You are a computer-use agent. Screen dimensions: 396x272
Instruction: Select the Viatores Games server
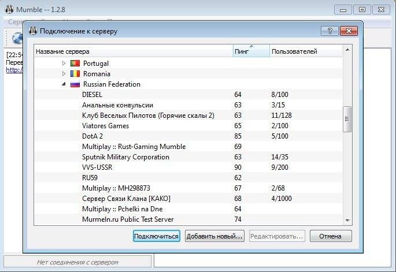click(105, 126)
